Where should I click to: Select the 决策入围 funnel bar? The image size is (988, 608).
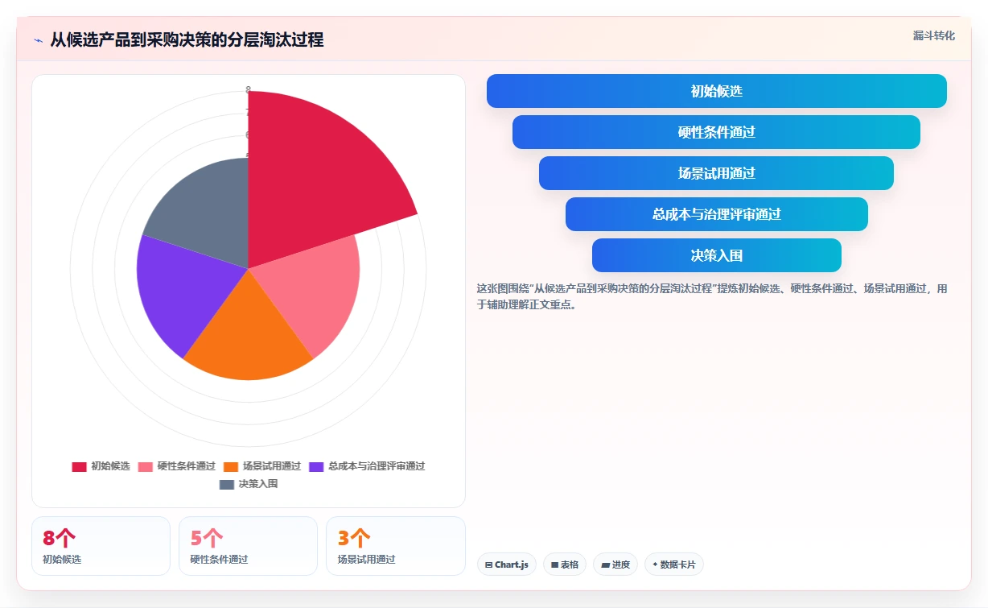[x=717, y=255]
